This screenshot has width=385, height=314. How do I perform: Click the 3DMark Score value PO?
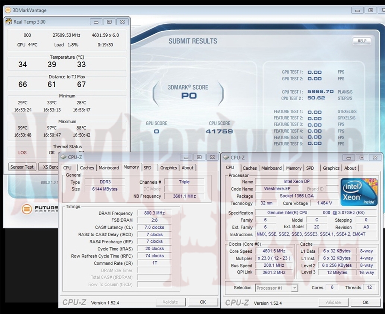tap(189, 96)
